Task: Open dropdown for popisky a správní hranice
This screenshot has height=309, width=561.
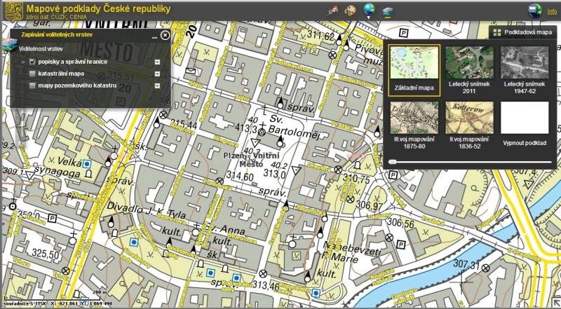Action: (158, 62)
